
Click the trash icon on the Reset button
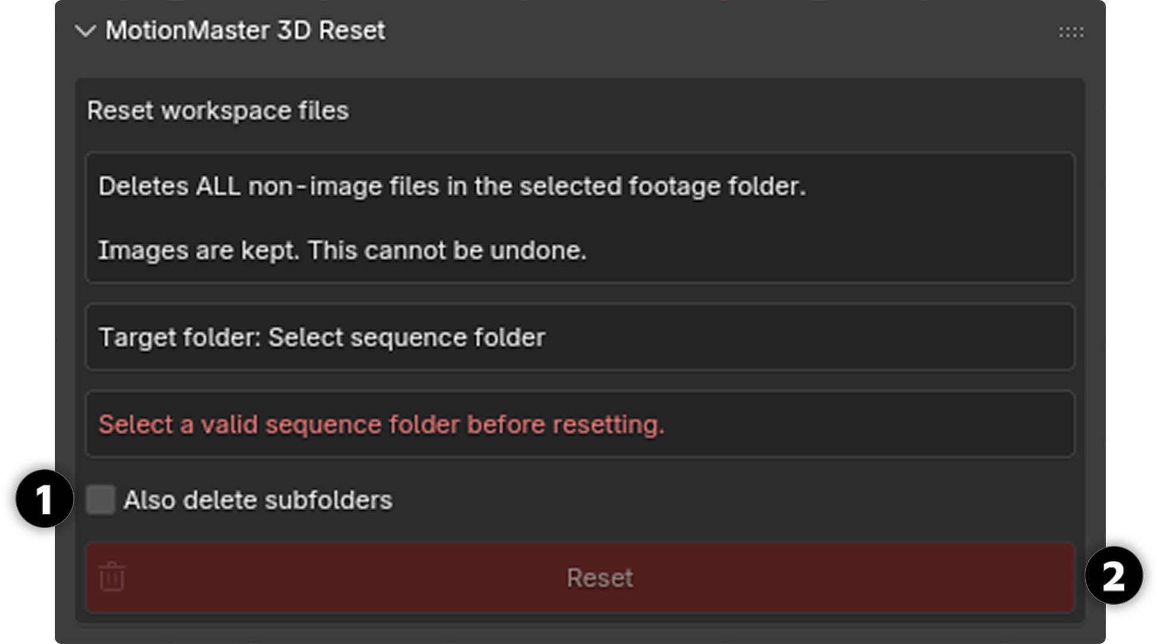pos(112,577)
